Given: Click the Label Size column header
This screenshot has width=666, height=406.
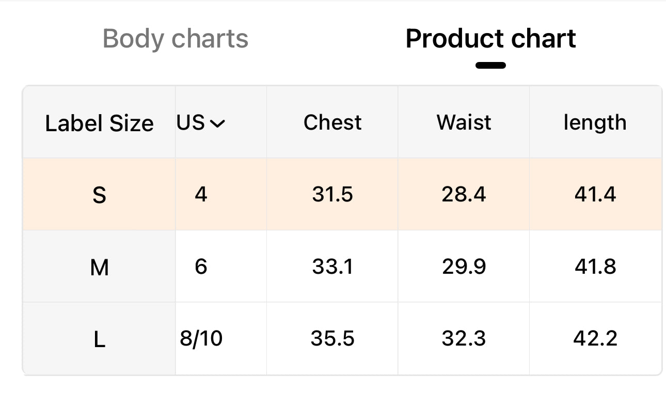Looking at the screenshot, I should (x=99, y=123).
